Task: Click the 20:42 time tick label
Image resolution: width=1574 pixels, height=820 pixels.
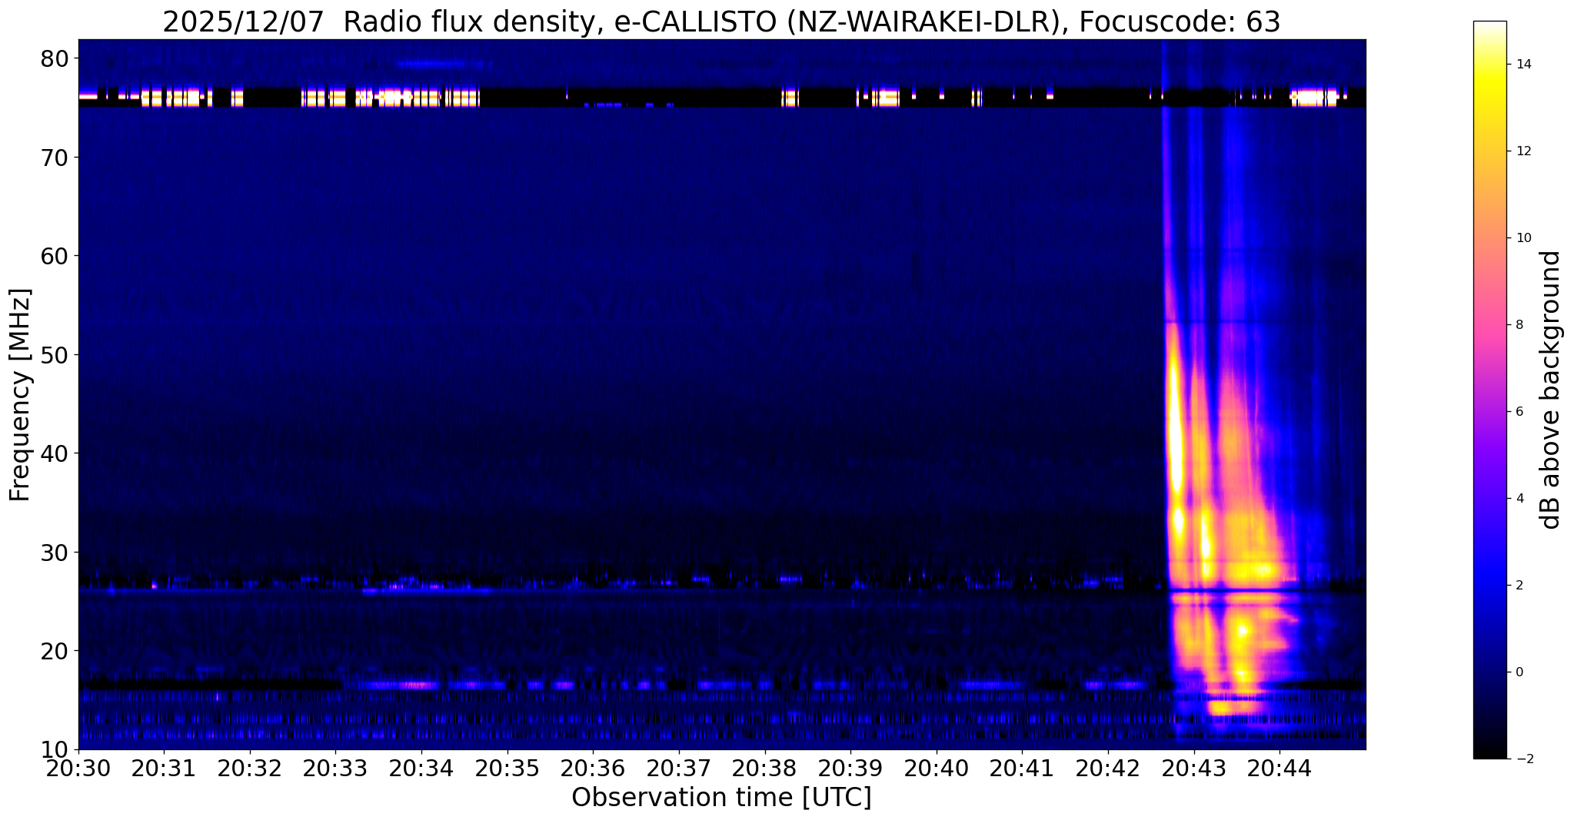Action: pos(1108,769)
